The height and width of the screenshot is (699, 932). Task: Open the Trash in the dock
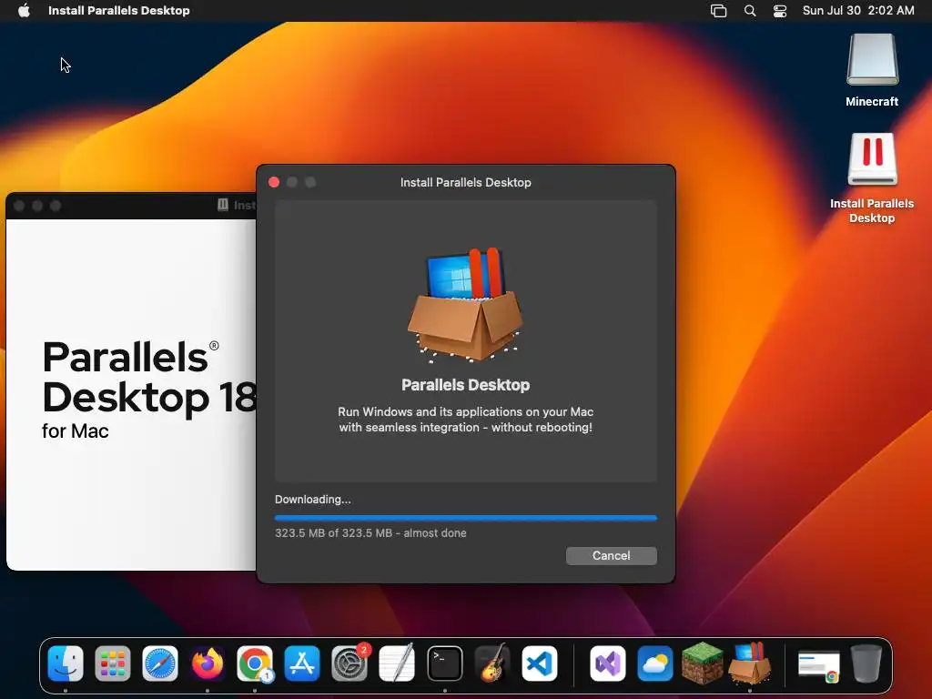[x=866, y=664]
